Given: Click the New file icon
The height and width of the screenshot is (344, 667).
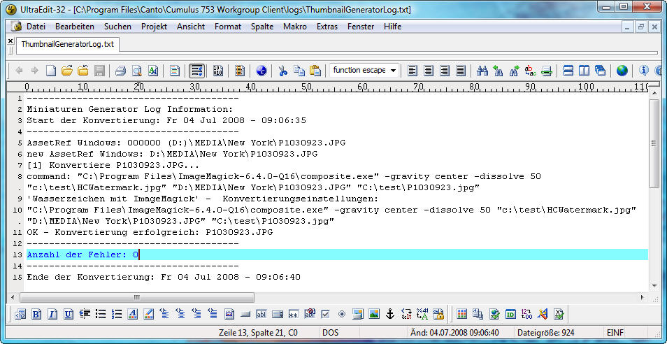Looking at the screenshot, I should pyautogui.click(x=50, y=71).
